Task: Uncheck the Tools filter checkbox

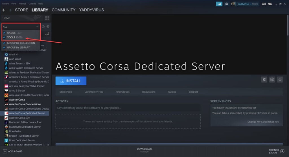Action: [x=4, y=37]
